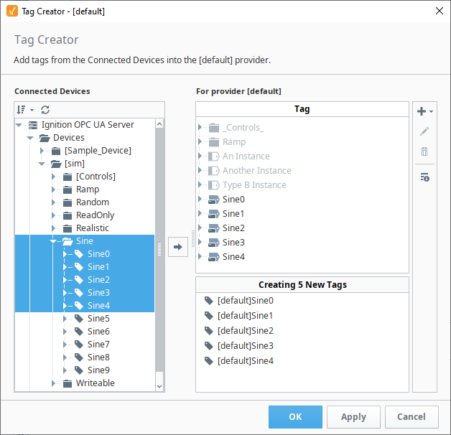Click the Writeable folder icon
The image size is (451, 435).
[68, 383]
